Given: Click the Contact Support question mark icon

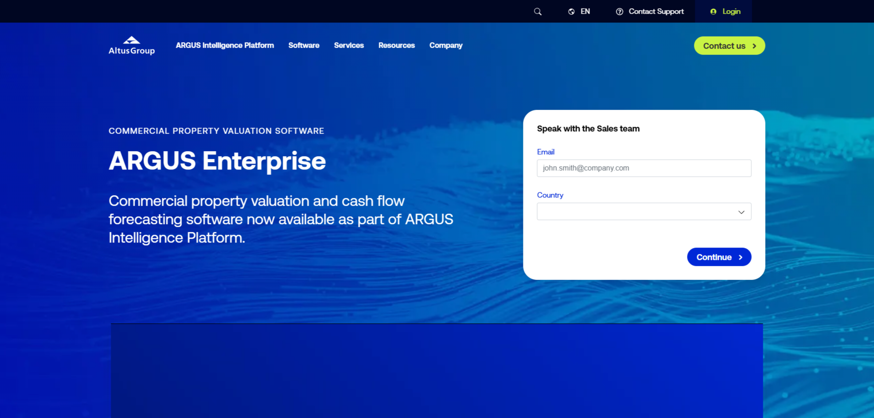Looking at the screenshot, I should [619, 11].
